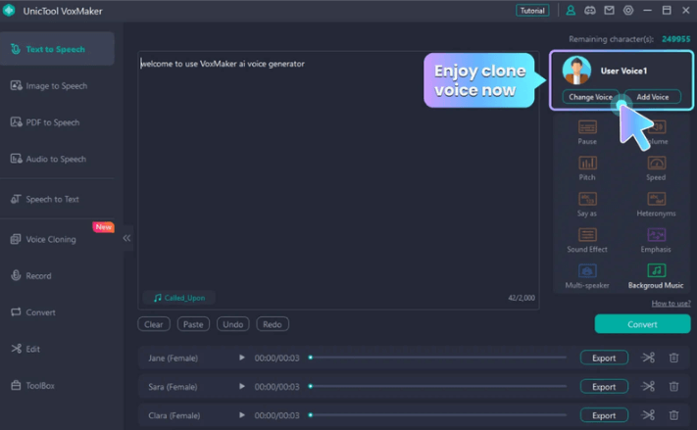The width and height of the screenshot is (697, 430).
Task: Open the How to use link
Action: tap(671, 304)
